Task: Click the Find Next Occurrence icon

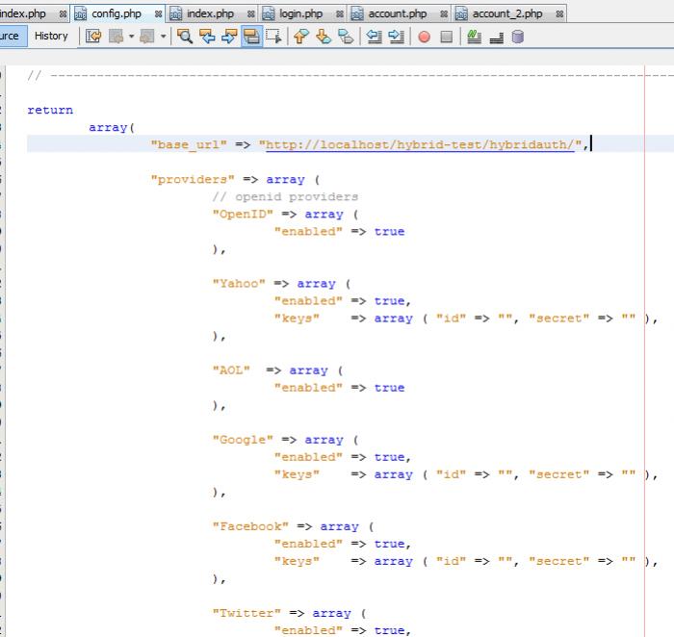Action: pos(227,37)
